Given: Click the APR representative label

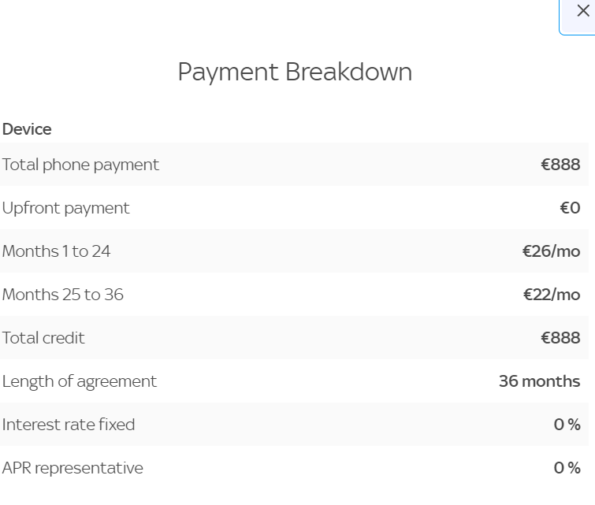Looking at the screenshot, I should (x=73, y=468).
